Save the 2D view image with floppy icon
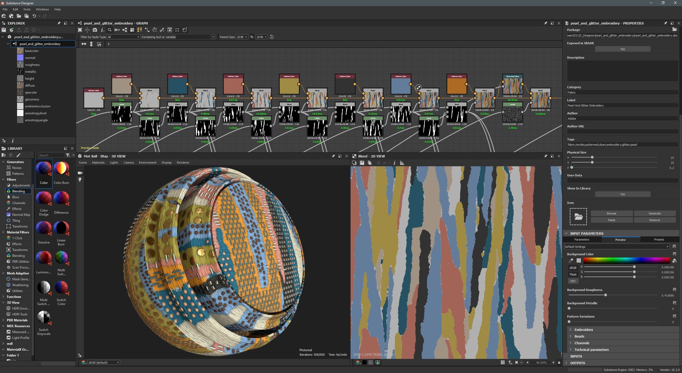 (x=362, y=163)
